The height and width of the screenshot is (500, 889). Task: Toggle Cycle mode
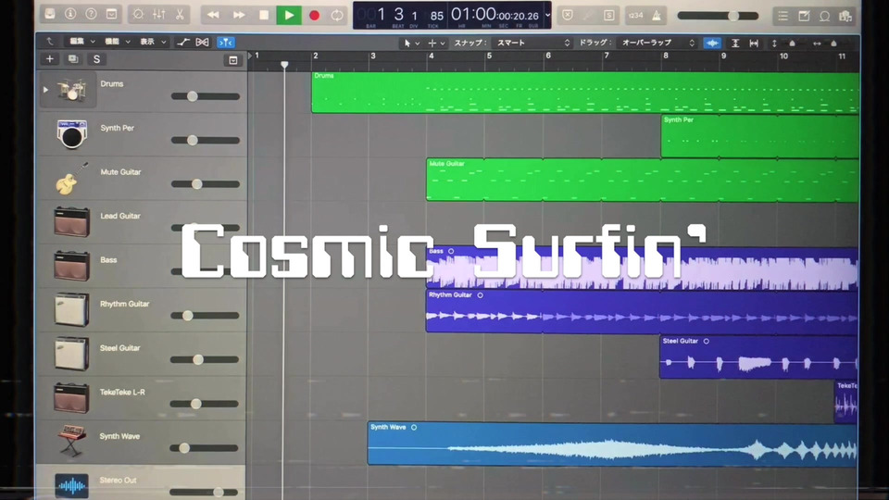click(337, 16)
